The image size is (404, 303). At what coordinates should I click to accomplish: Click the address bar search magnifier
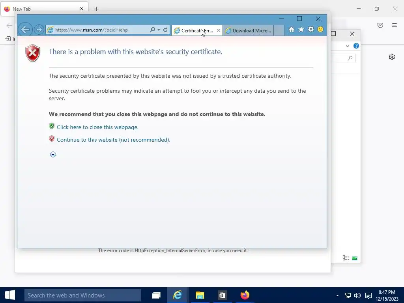point(153,30)
